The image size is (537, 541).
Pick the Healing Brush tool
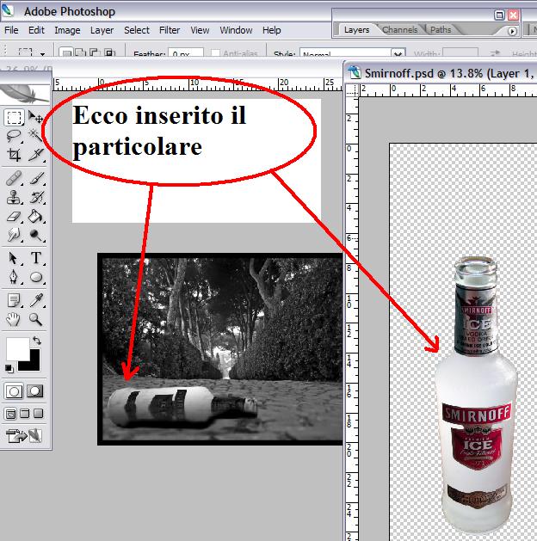coord(14,178)
